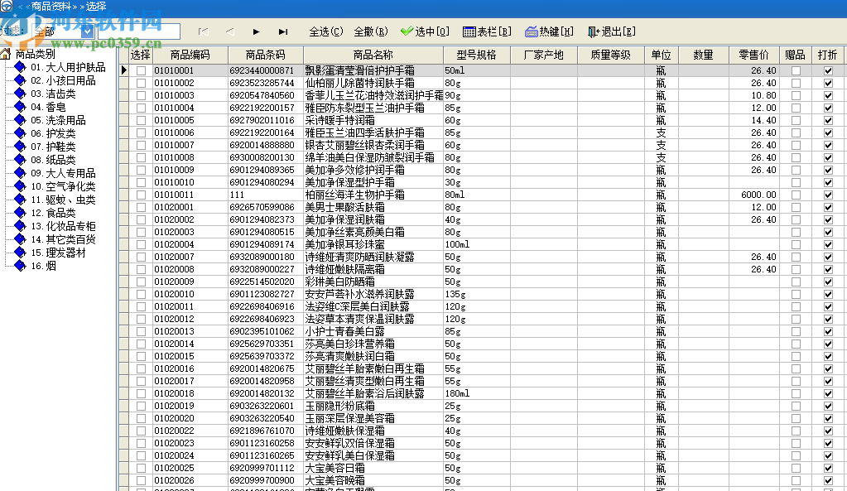The width and height of the screenshot is (847, 491).
Task: Click the 数量 column header
Action: 703,55
